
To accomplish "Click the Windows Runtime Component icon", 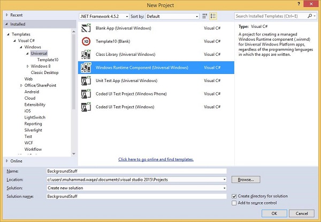I will (86, 68).
